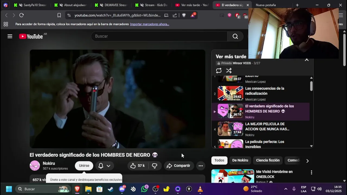Open Steam from taskbar
Viewport: 347px width, 195px height.
point(111,189)
